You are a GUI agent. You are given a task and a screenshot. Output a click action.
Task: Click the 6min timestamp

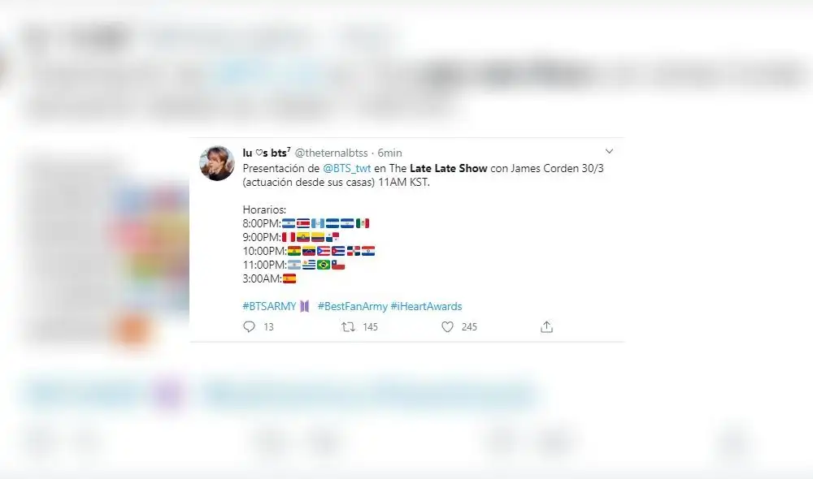pos(390,153)
